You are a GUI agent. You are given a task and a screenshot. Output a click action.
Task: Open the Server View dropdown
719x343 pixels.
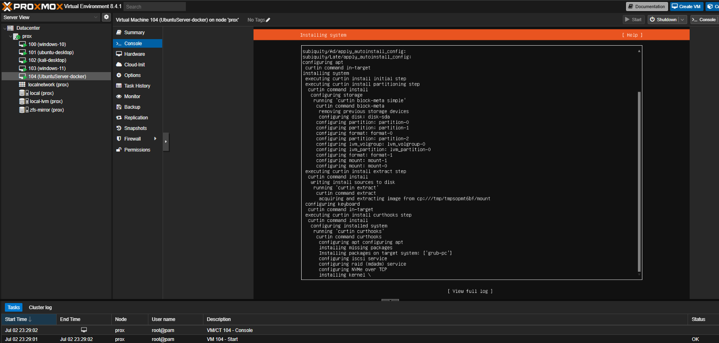tap(96, 17)
